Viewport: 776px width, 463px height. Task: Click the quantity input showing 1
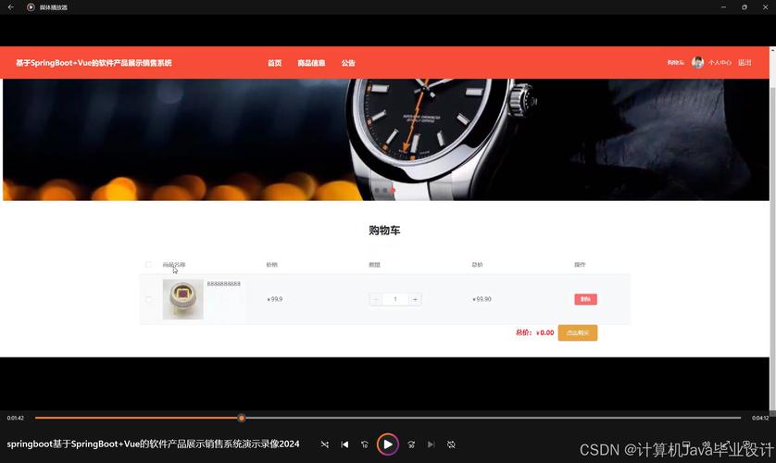tap(394, 299)
